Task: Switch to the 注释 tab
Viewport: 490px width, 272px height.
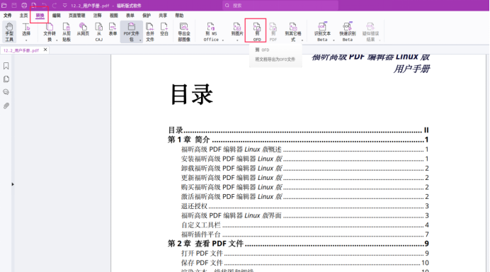Action: click(x=98, y=16)
